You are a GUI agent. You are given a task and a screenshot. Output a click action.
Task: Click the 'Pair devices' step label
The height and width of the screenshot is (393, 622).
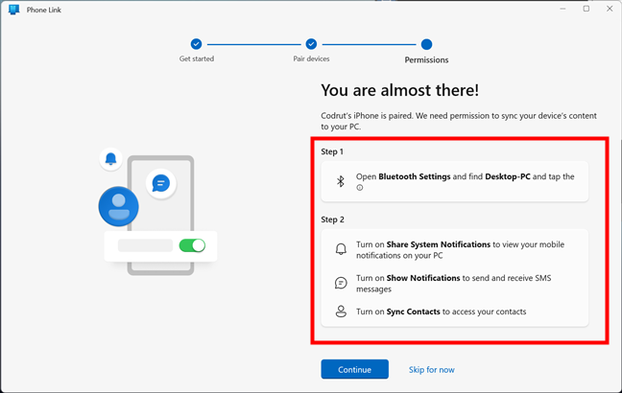(311, 58)
